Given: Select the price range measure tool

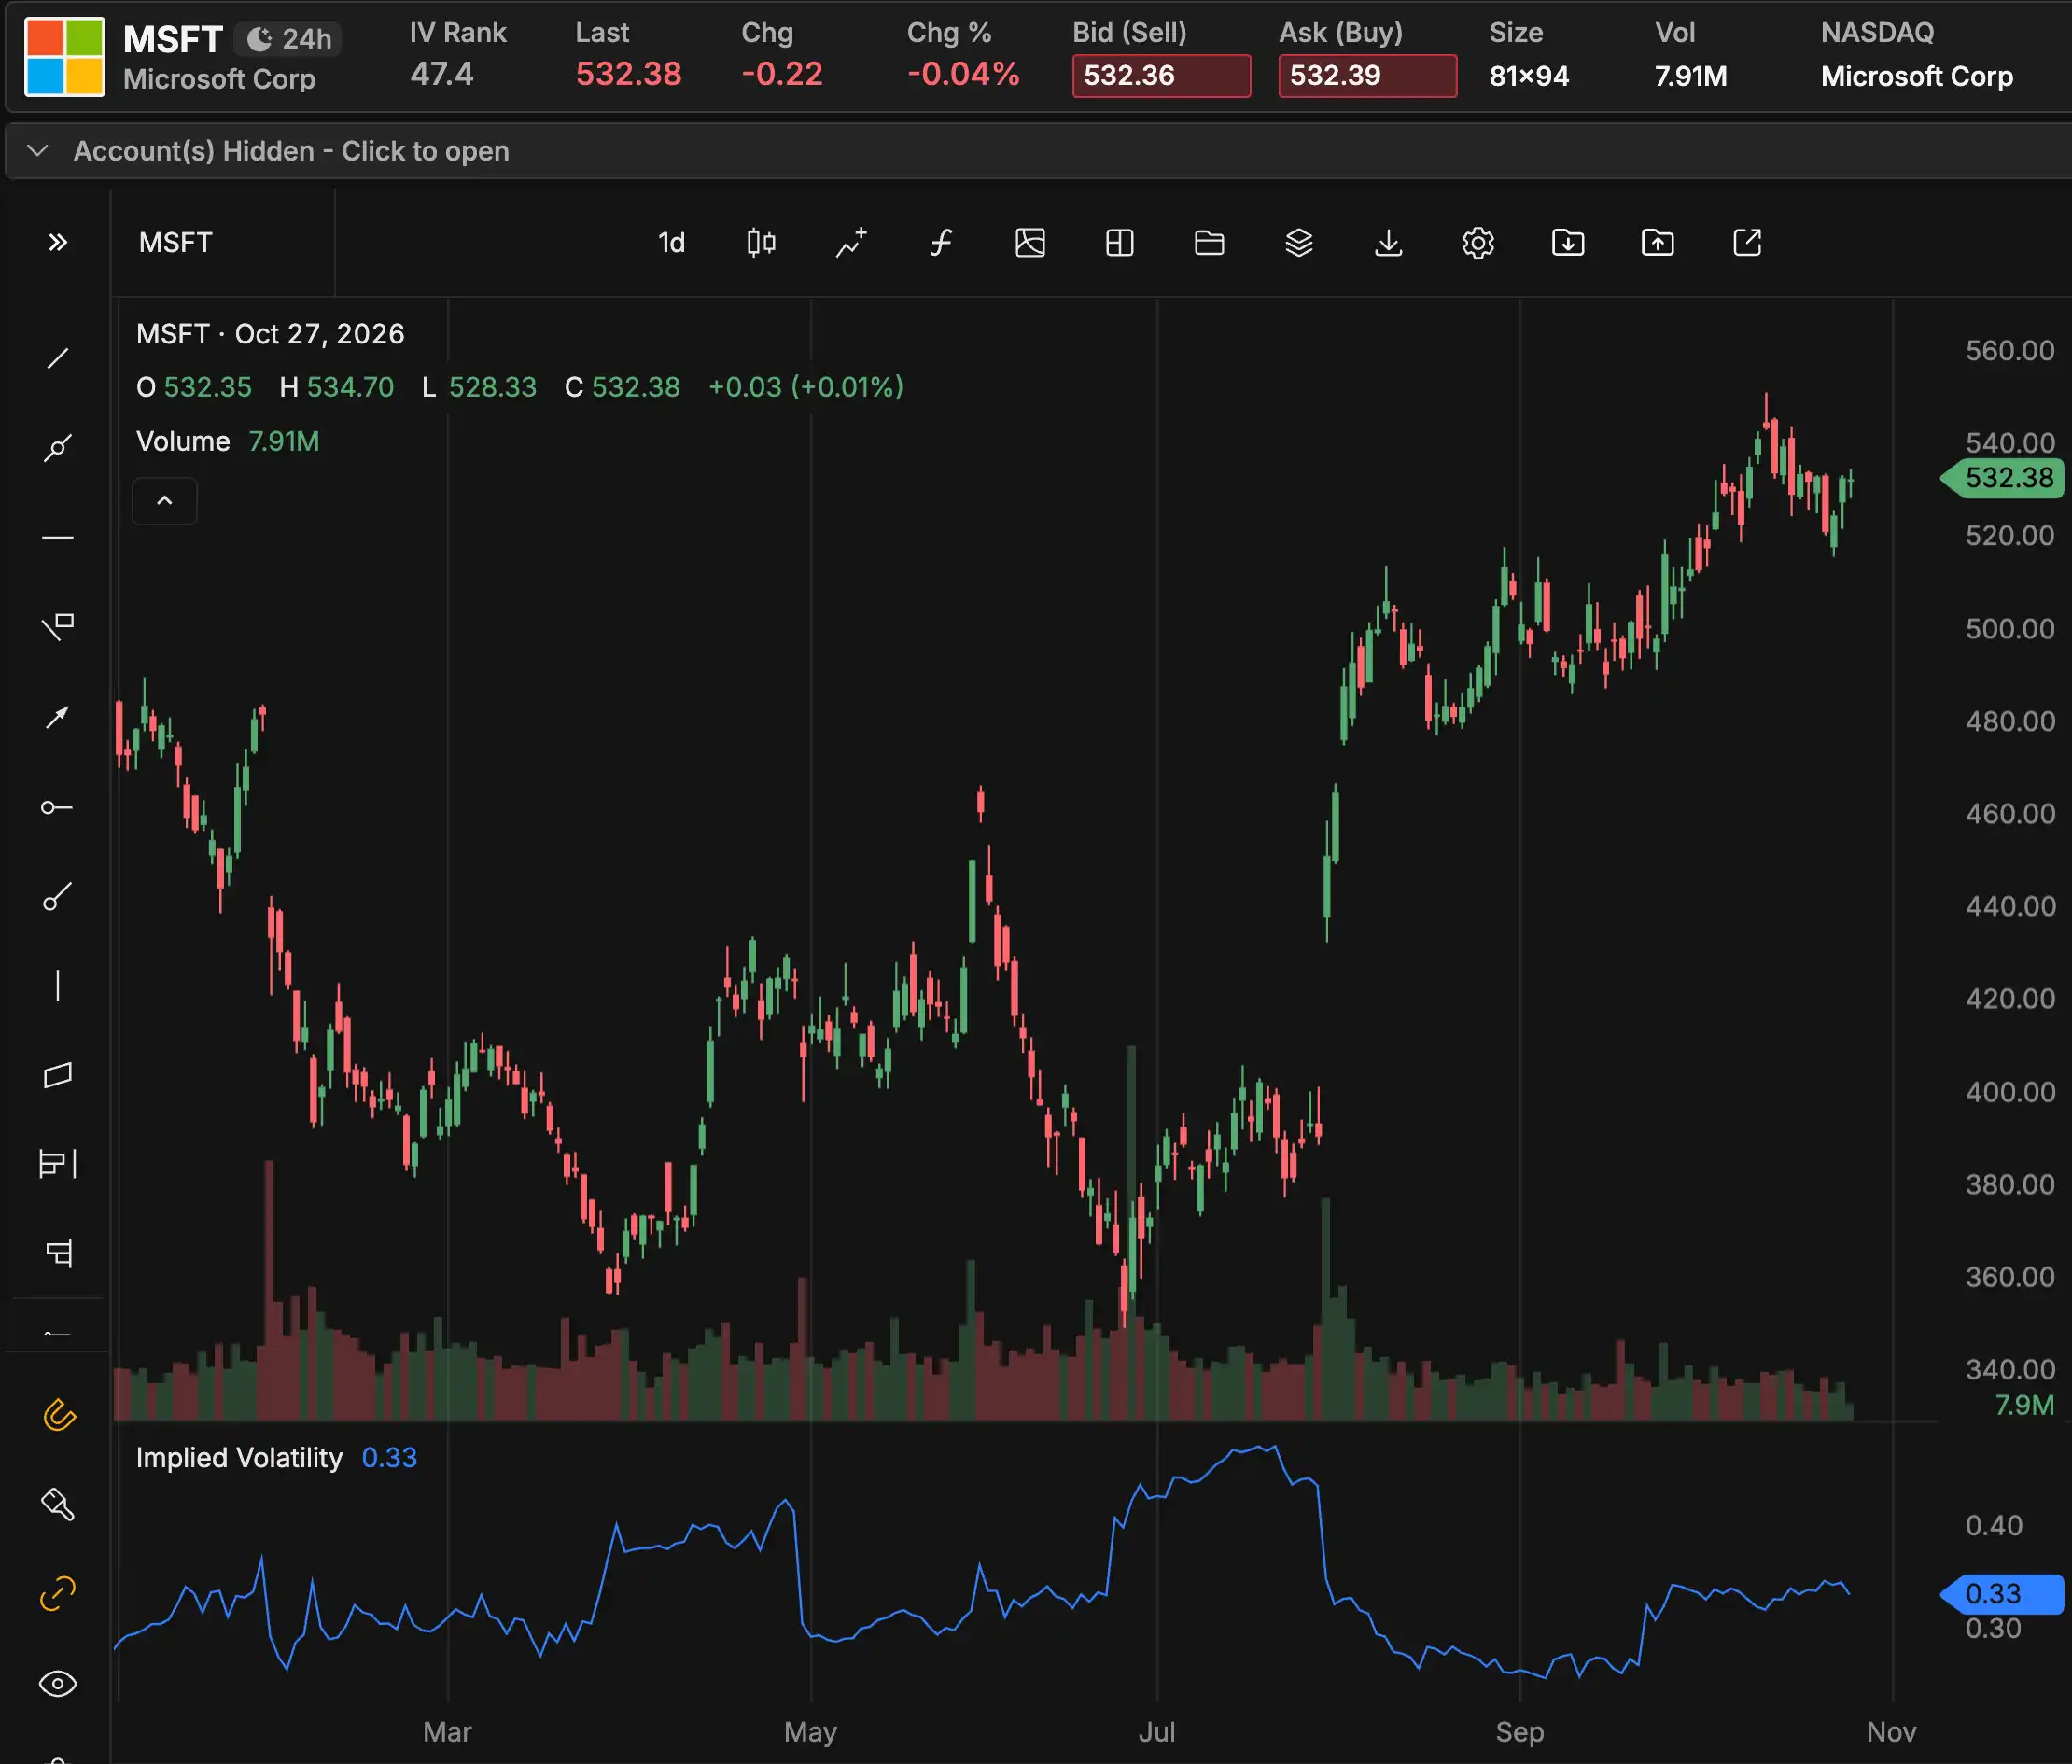Looking at the screenshot, I should [58, 1164].
